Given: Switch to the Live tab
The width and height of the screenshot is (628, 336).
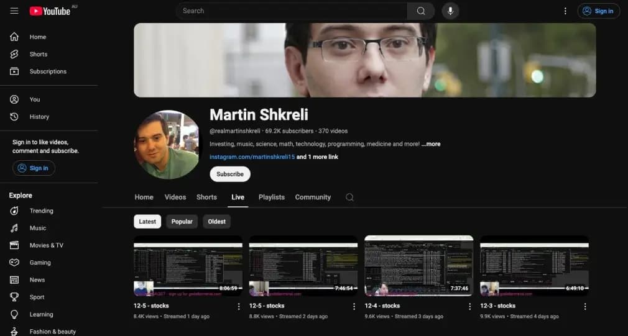Looking at the screenshot, I should pyautogui.click(x=238, y=198).
